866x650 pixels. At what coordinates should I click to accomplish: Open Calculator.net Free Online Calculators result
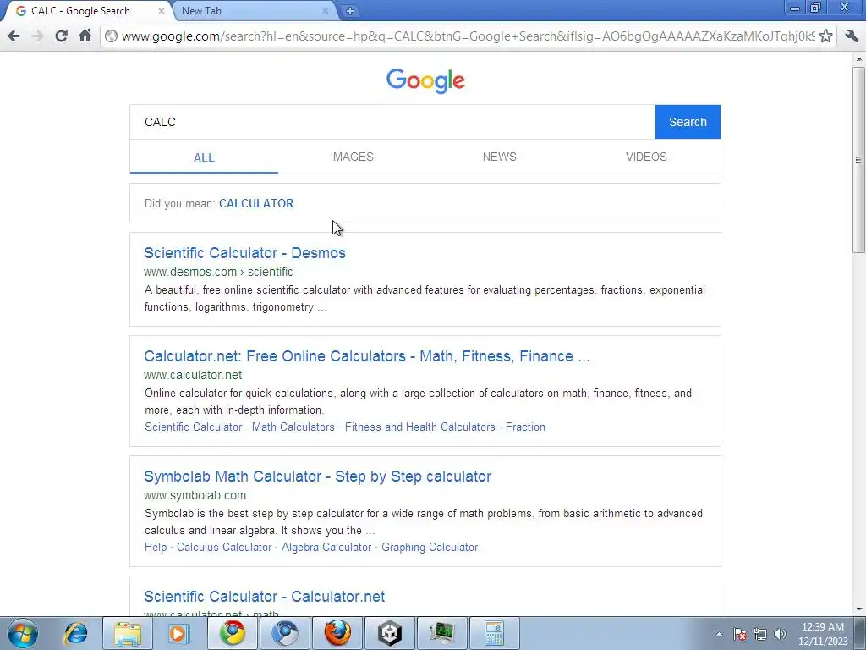[x=367, y=356]
